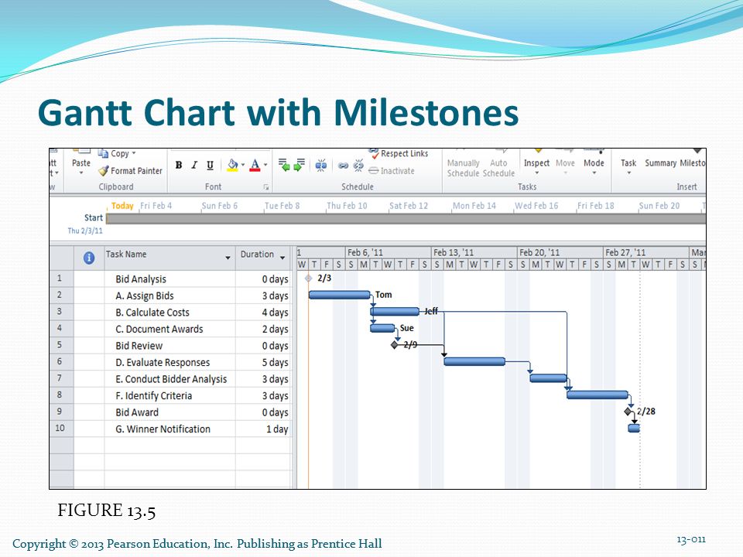Click the Evaluate Responses Gantt bar
Viewport: 743px width, 557px height.
pos(474,361)
